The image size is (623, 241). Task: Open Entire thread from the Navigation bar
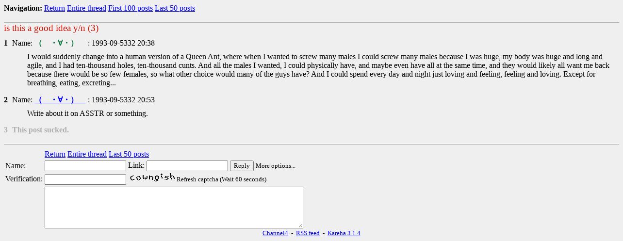tap(86, 8)
